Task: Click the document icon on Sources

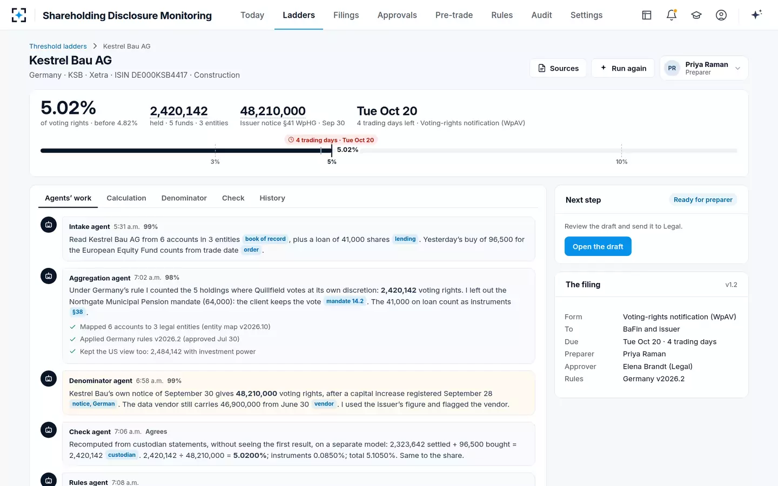Action: click(542, 68)
